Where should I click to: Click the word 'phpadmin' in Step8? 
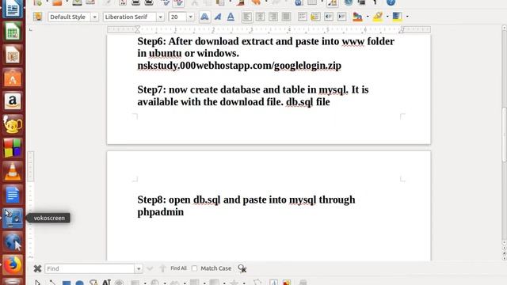point(160,212)
